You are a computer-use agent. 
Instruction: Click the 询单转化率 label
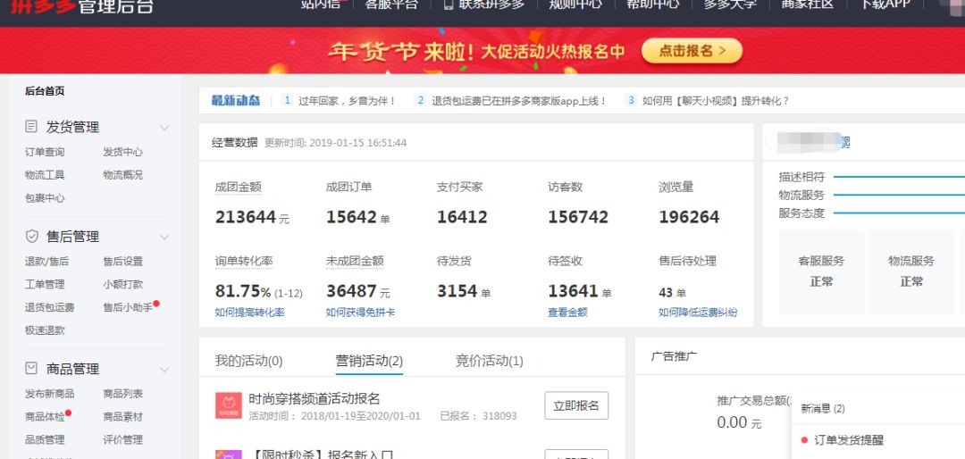pos(244,261)
